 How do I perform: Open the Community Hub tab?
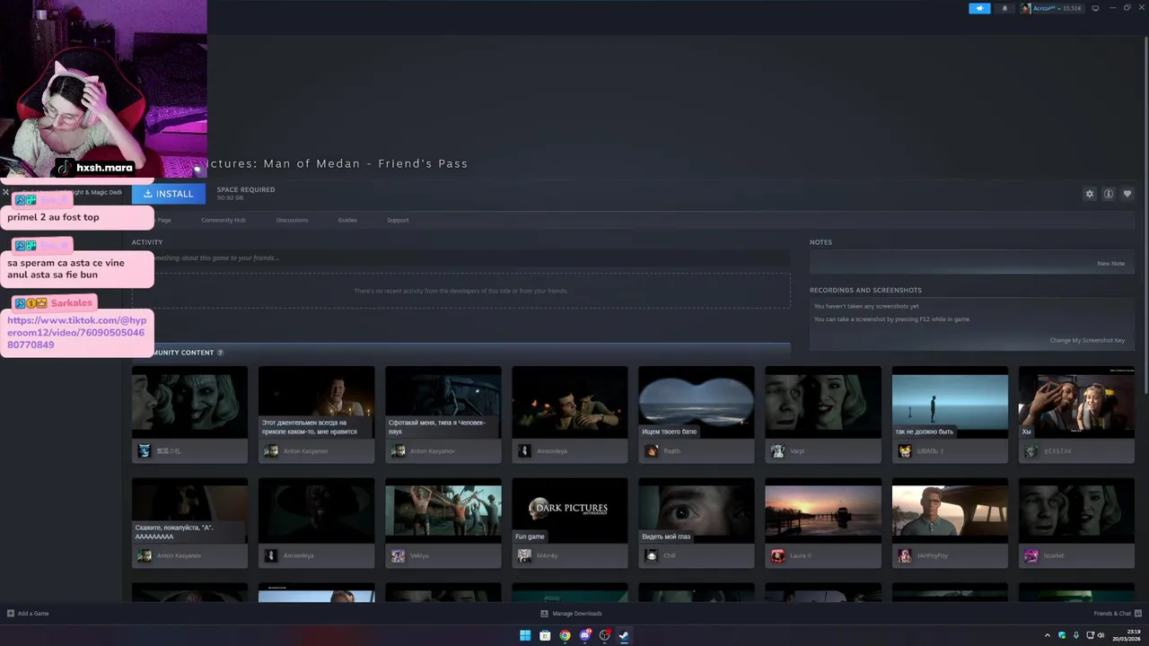pyautogui.click(x=224, y=220)
